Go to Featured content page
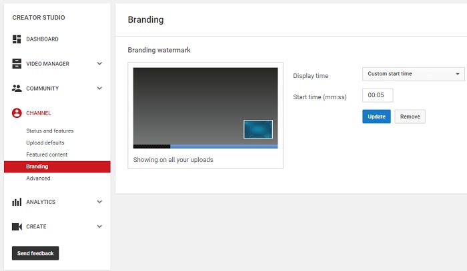 point(47,154)
